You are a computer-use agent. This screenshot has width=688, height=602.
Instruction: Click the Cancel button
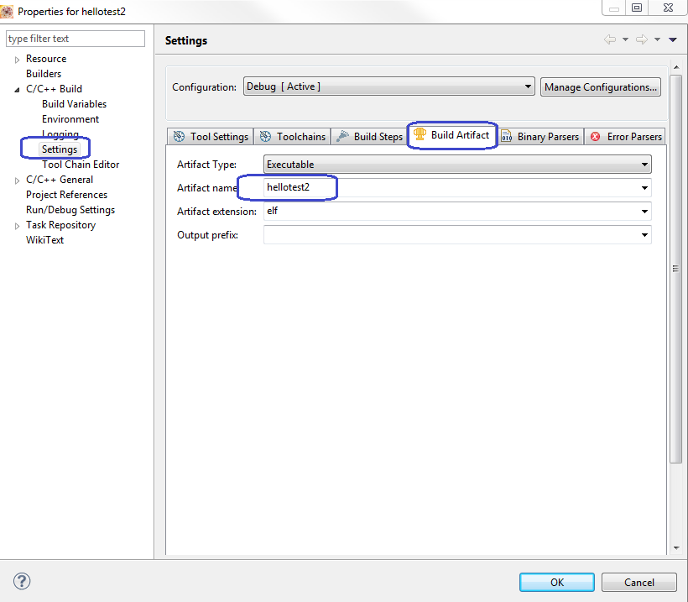[x=638, y=582]
